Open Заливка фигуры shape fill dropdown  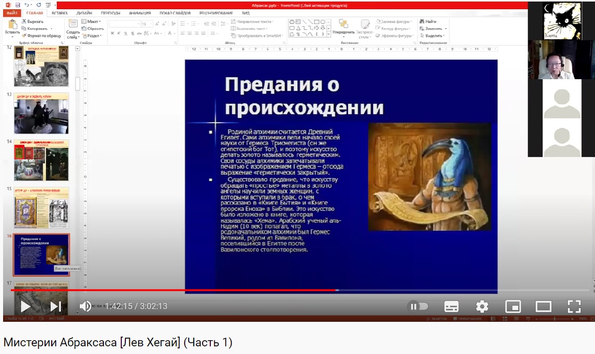point(393,21)
